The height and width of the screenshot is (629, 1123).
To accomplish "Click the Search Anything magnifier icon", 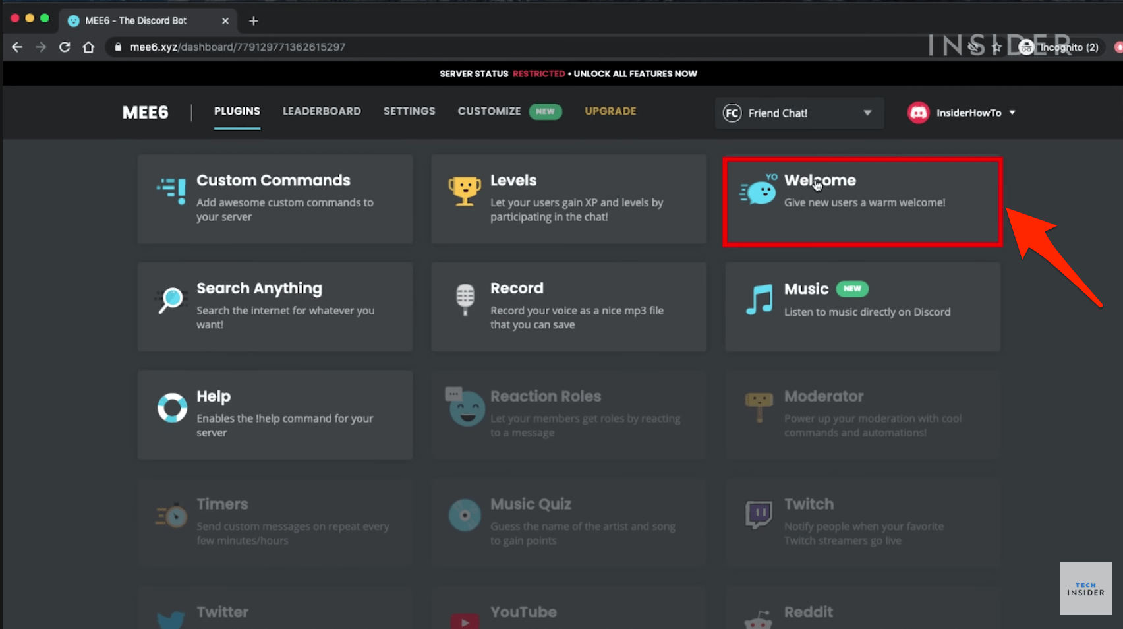I will tap(171, 301).
